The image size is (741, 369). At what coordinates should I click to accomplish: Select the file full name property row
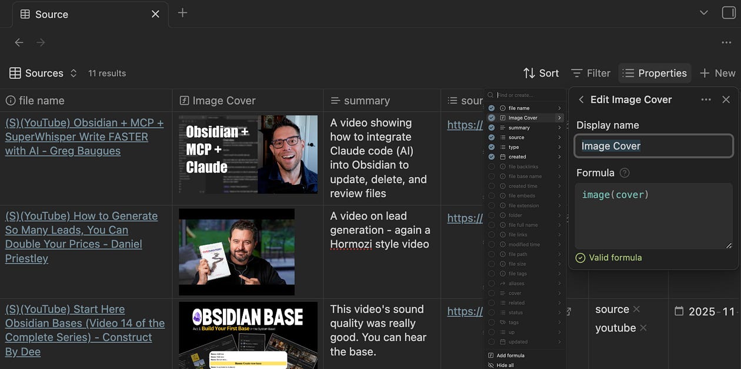525,225
